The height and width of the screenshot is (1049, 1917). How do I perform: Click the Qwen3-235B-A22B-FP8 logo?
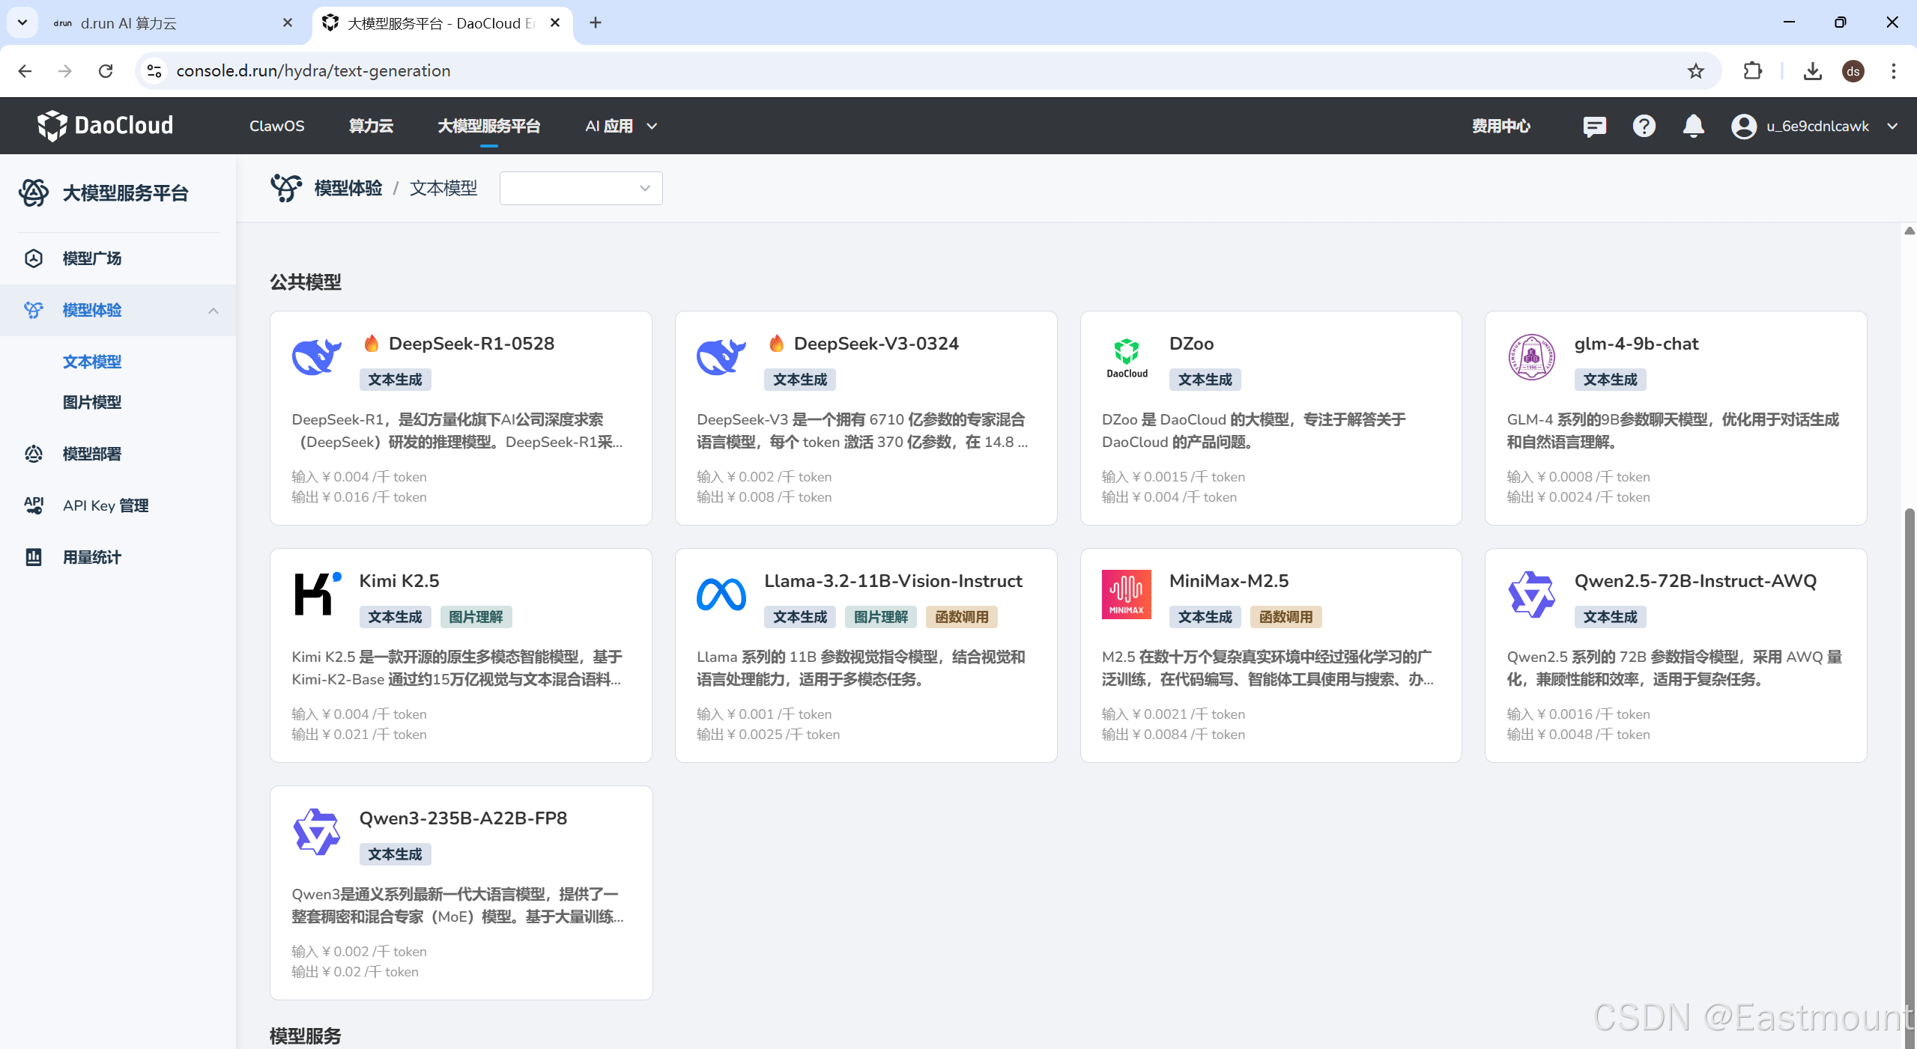coord(317,832)
